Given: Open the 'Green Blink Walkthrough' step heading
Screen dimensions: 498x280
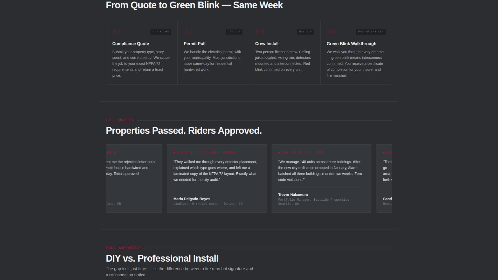Looking at the screenshot, I should point(351,44).
